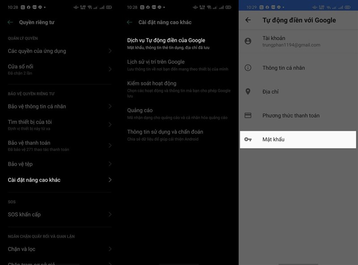358x265 pixels.
Task: Tap the key icon beside Mật khẩu
Action: pyautogui.click(x=248, y=139)
